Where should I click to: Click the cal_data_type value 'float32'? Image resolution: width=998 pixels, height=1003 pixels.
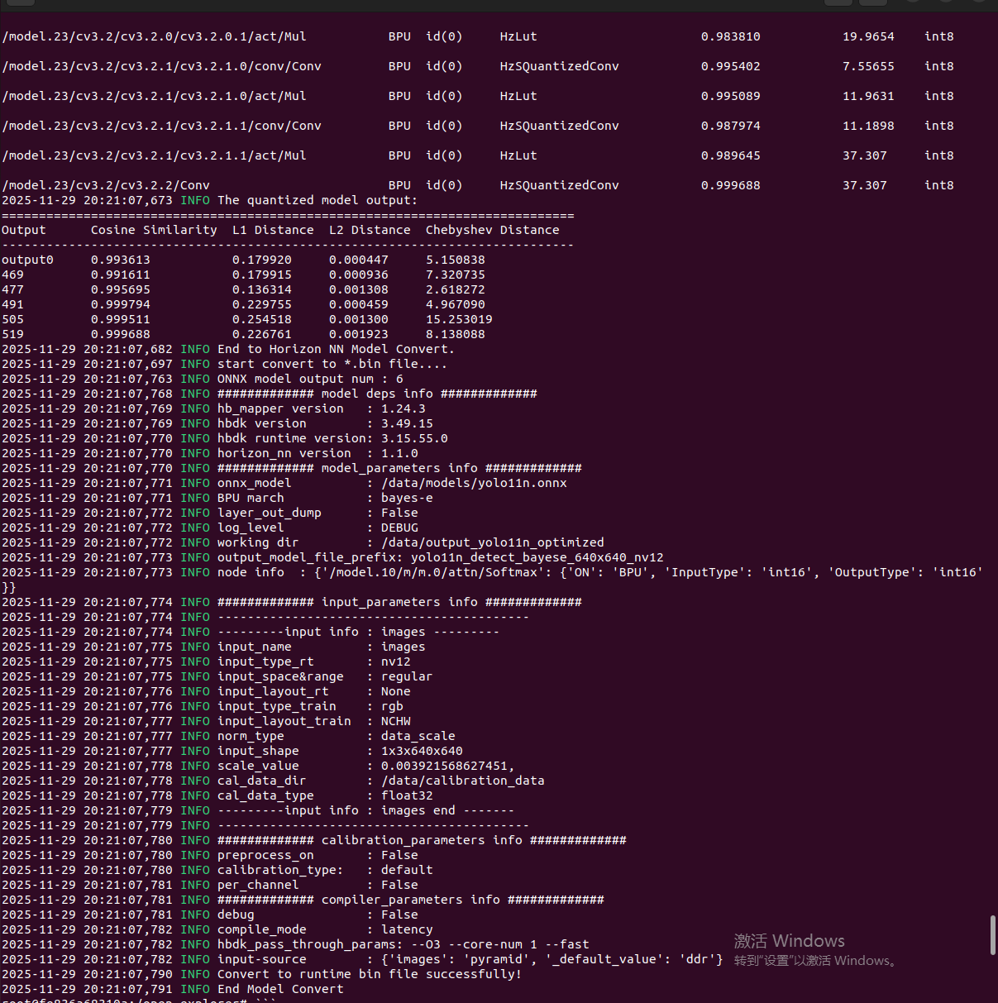(407, 795)
